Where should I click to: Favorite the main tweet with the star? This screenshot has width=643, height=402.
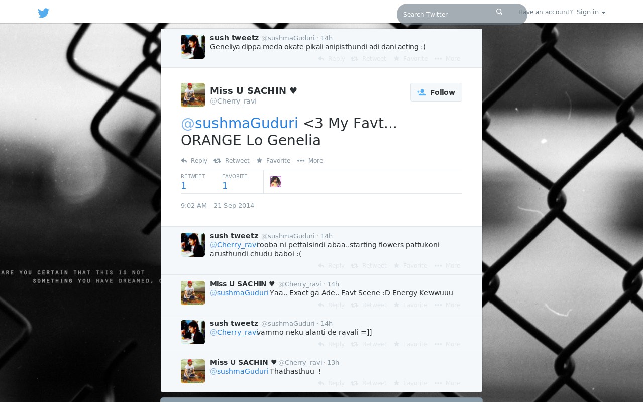273,161
